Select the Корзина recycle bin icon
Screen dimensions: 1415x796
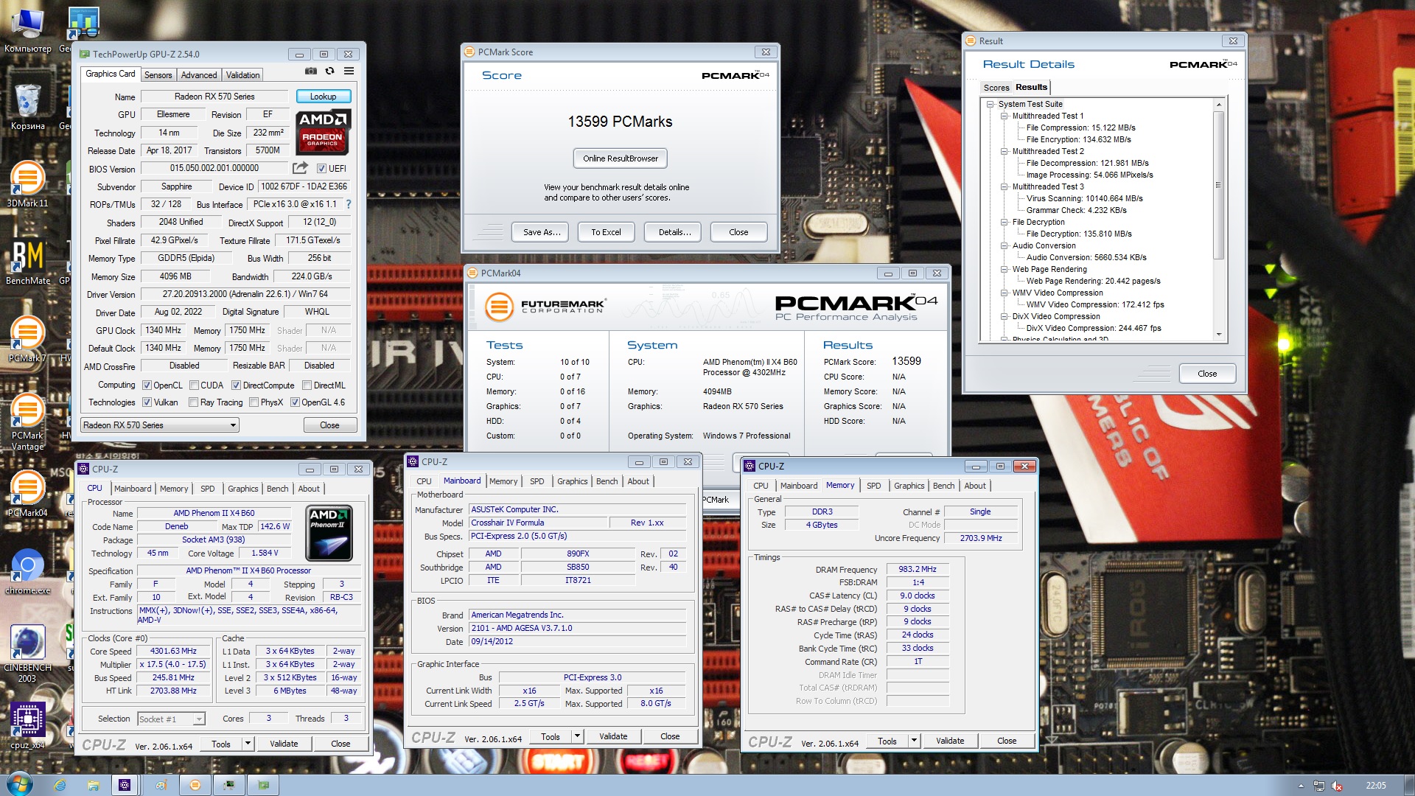[x=28, y=107]
